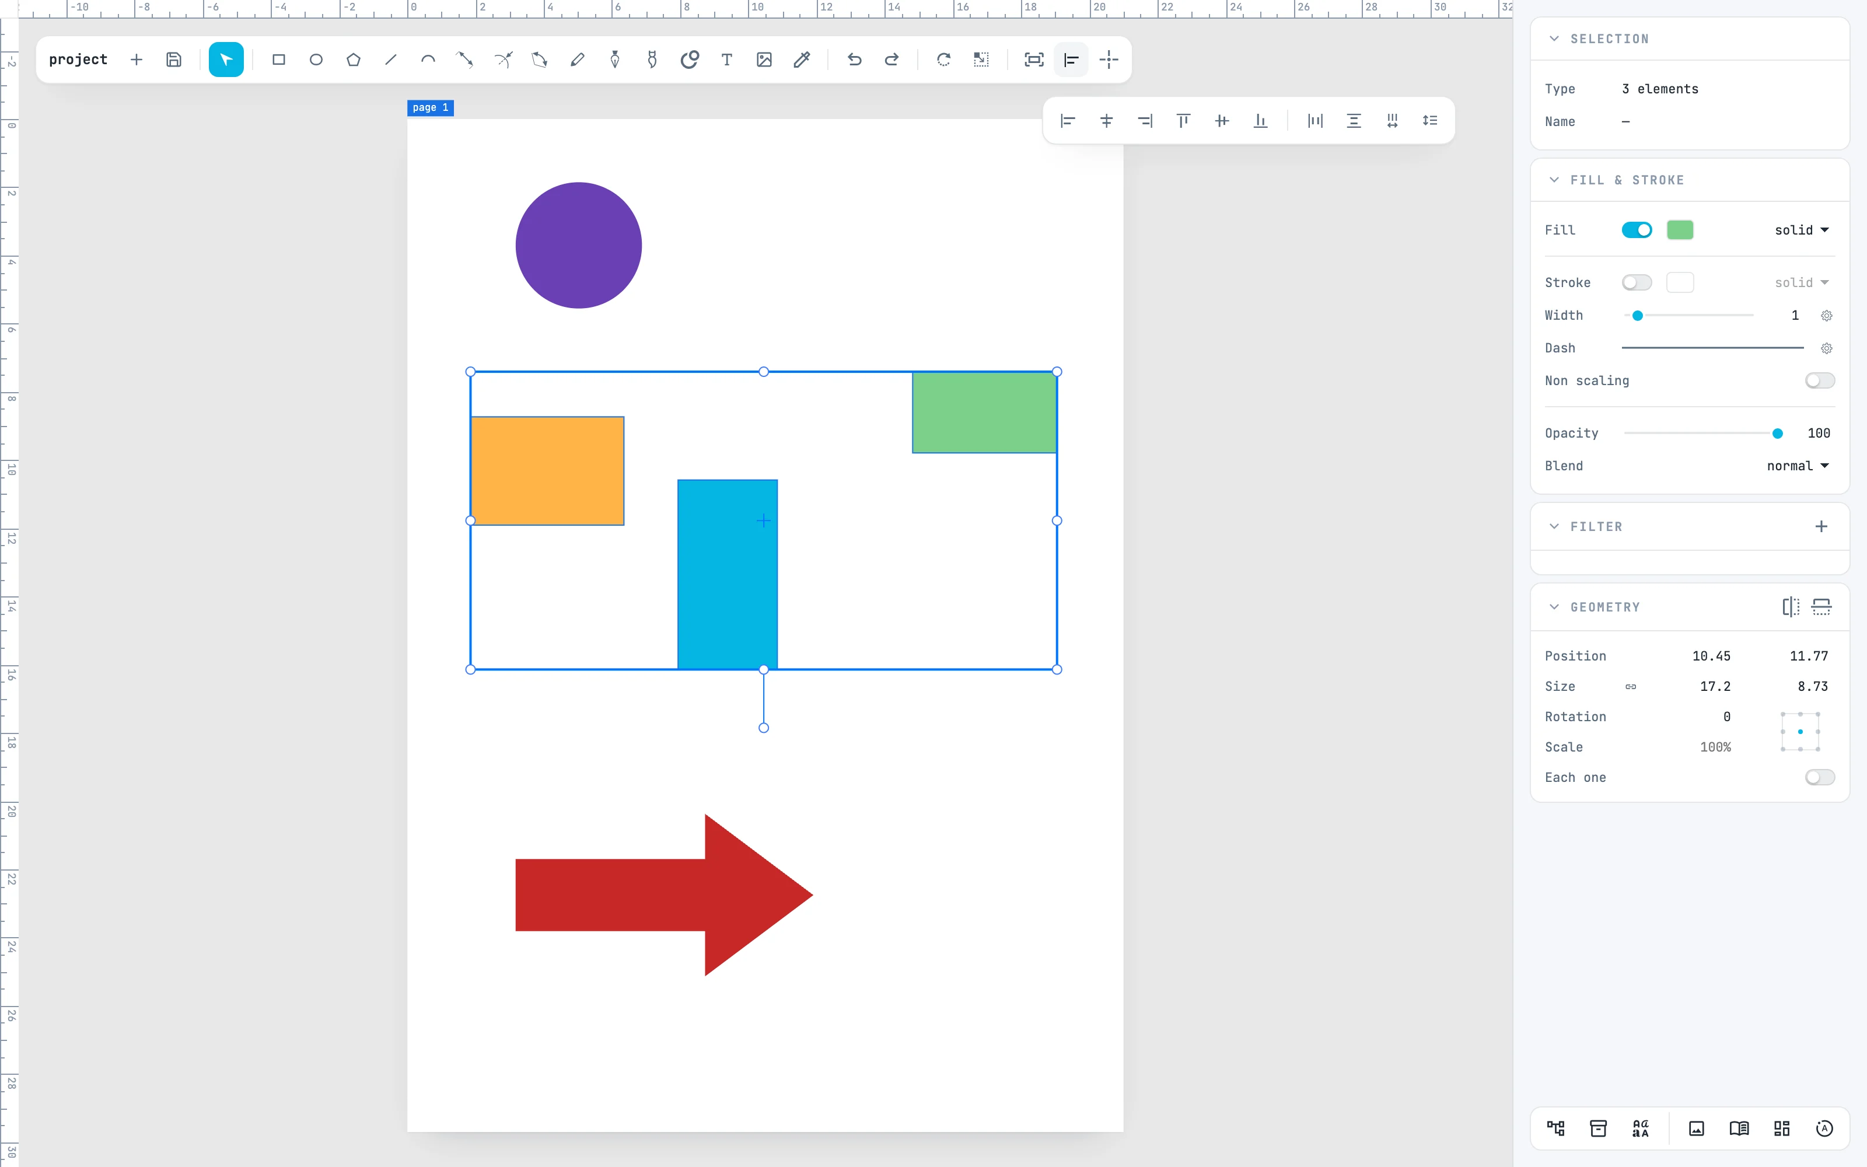
Task: Turn off the Fill toggle
Action: pyautogui.click(x=1637, y=230)
